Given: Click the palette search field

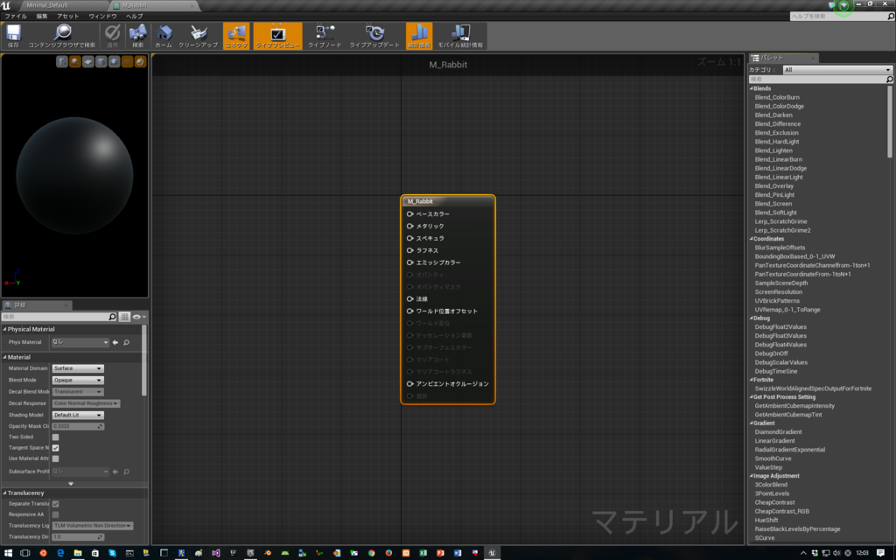Looking at the screenshot, I should click(821, 80).
